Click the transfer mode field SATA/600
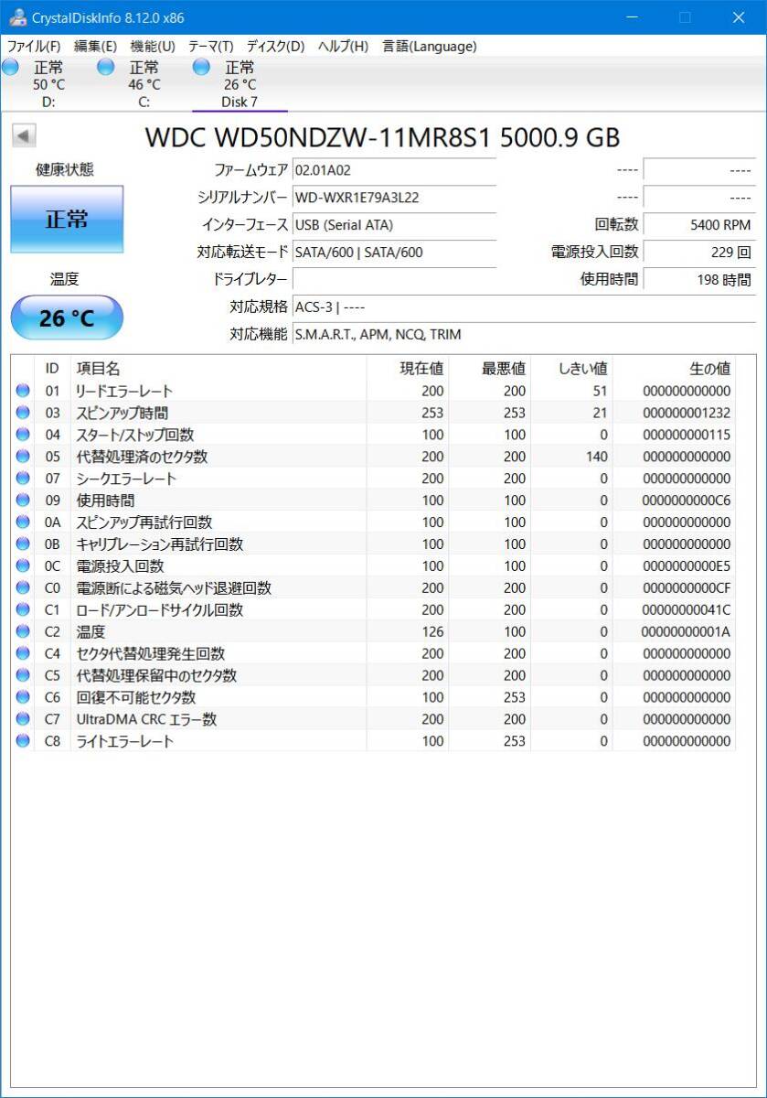 394,253
